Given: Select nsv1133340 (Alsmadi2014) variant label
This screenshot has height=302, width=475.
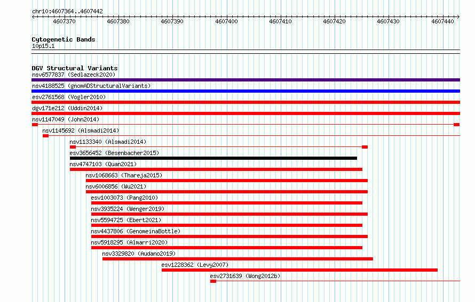Looking at the screenshot, I should point(108,142).
